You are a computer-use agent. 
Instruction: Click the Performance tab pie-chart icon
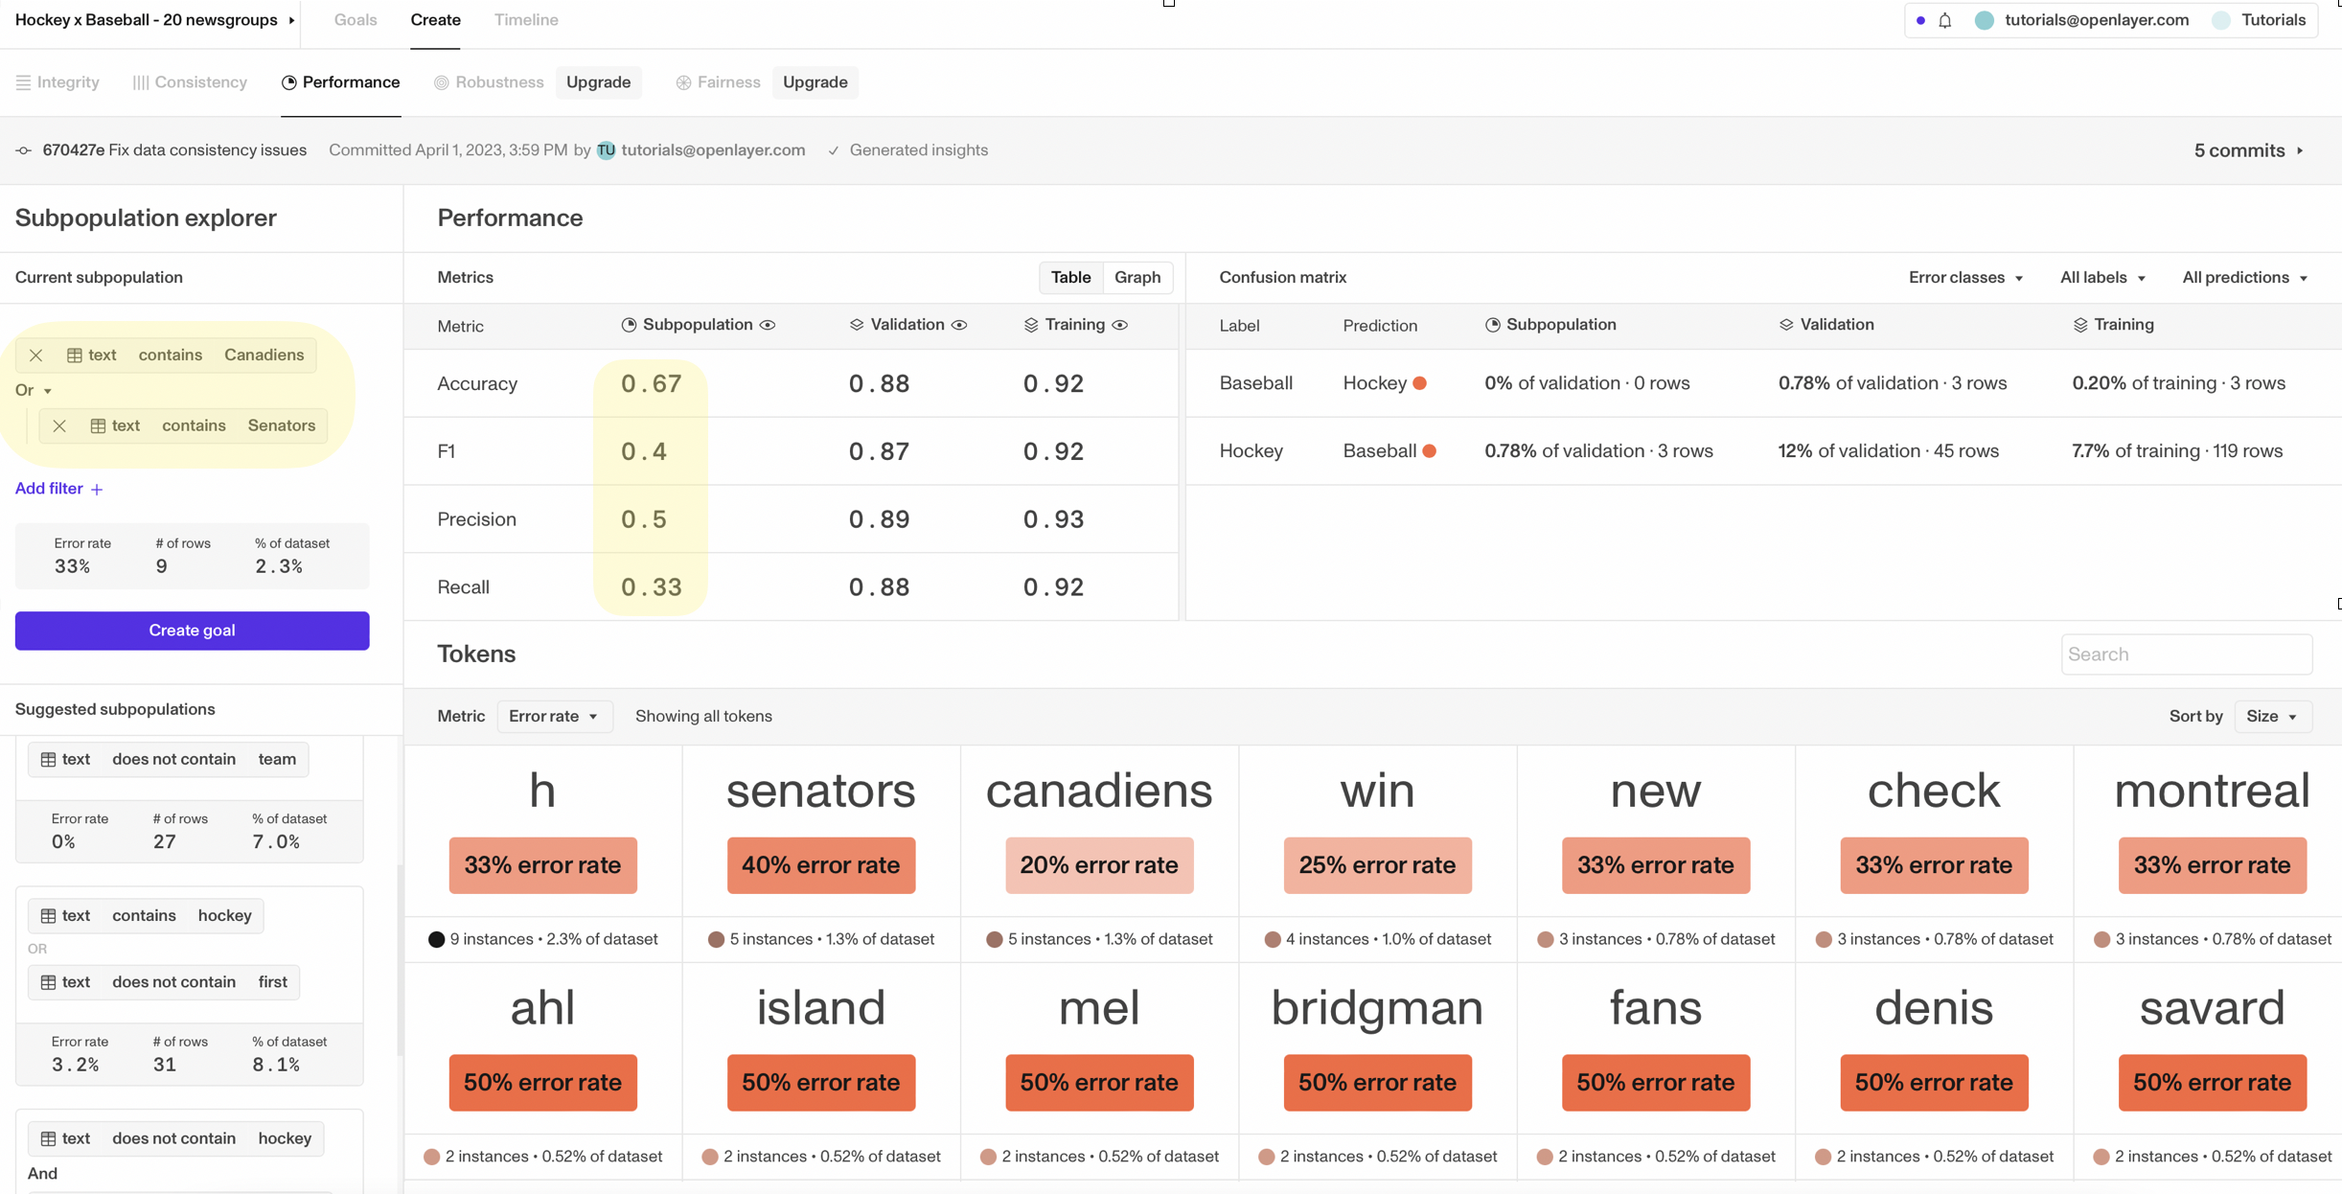(x=288, y=82)
